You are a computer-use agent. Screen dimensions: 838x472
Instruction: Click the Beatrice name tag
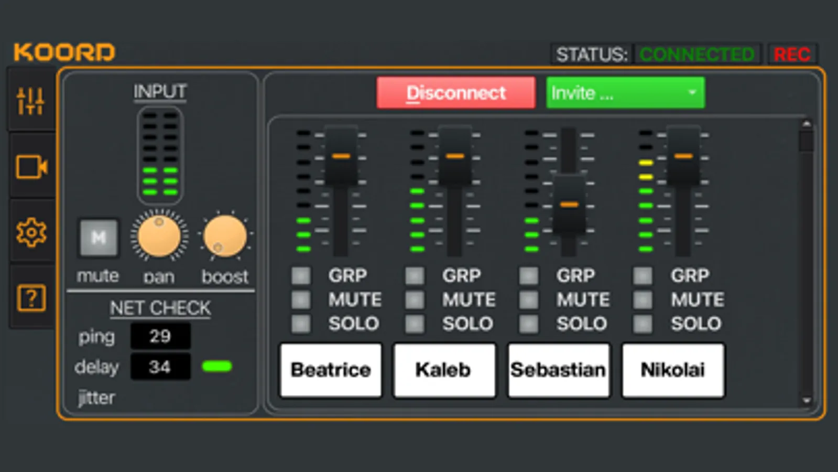click(331, 370)
